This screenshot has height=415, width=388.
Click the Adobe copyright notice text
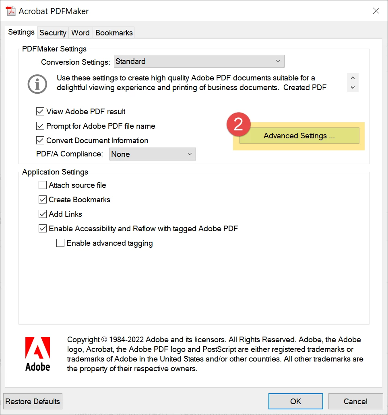(215, 354)
